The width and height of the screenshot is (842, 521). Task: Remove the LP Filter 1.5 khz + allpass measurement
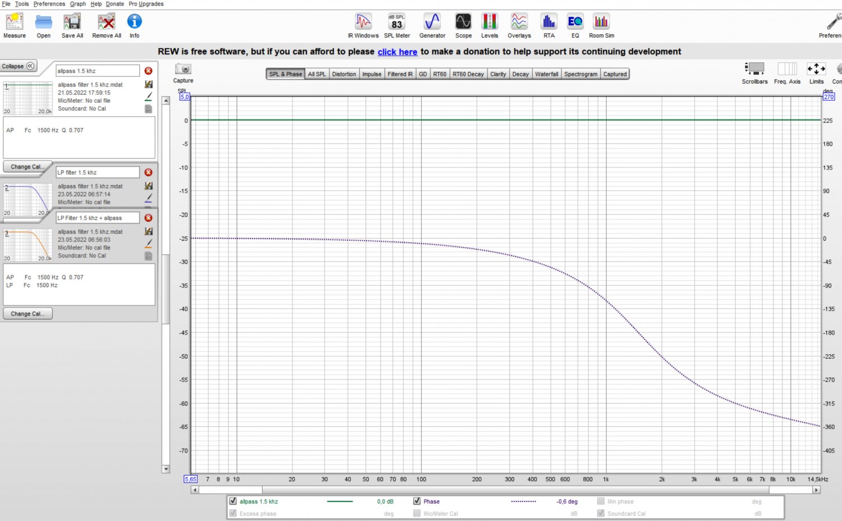pyautogui.click(x=148, y=218)
